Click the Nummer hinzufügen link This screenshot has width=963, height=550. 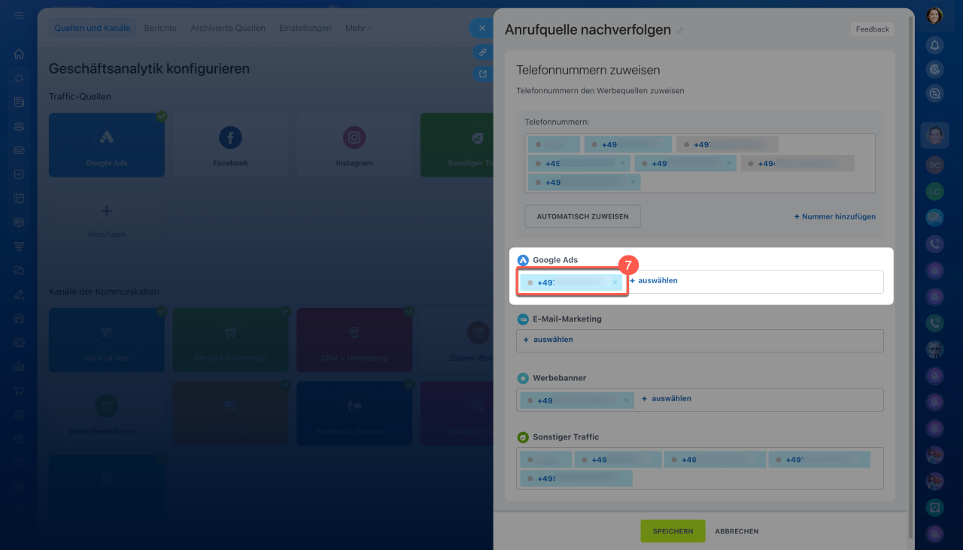[x=835, y=216]
